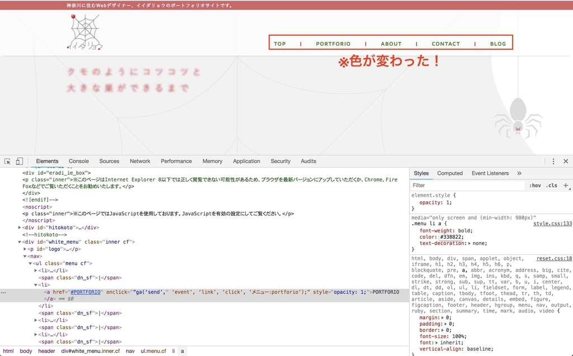Expand the p#logo node
The image size is (573, 356).
pos(25,249)
